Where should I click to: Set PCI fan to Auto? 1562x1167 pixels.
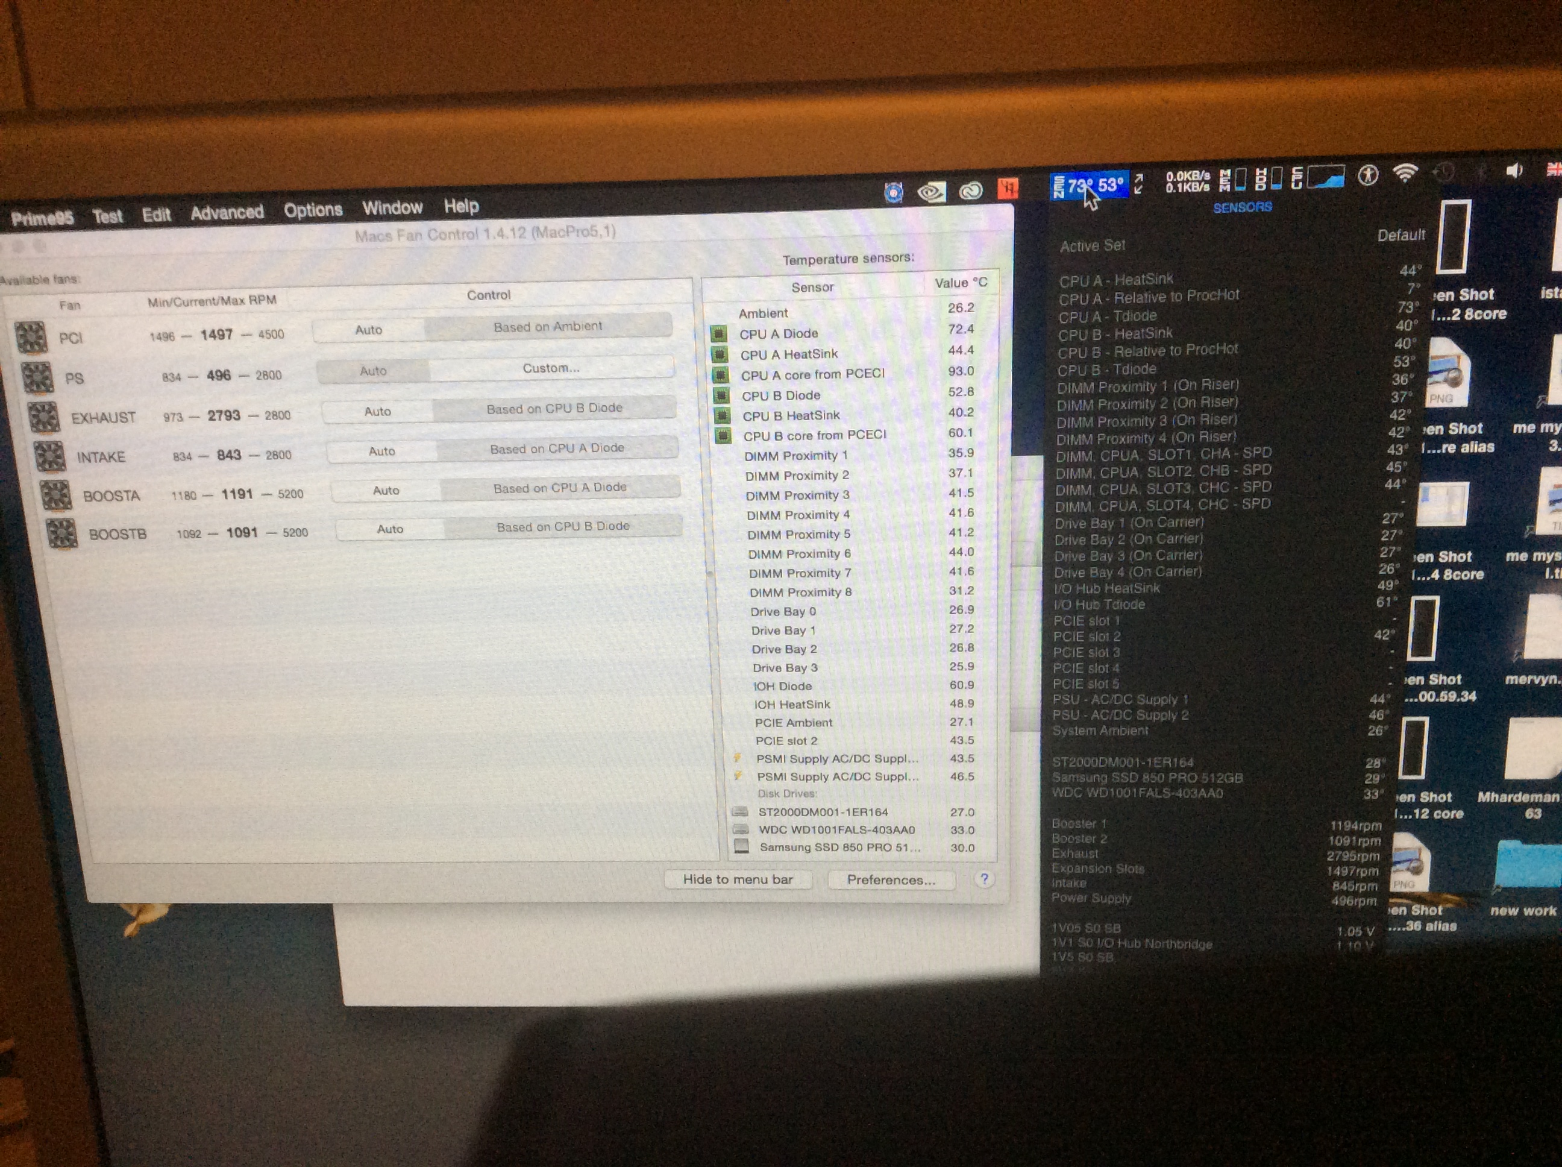(369, 330)
